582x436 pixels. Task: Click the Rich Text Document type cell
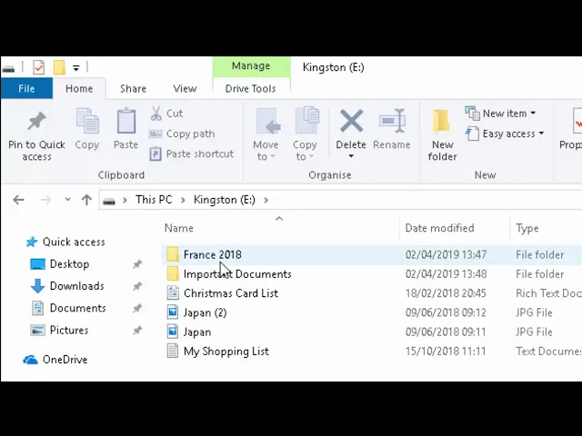[548, 293]
